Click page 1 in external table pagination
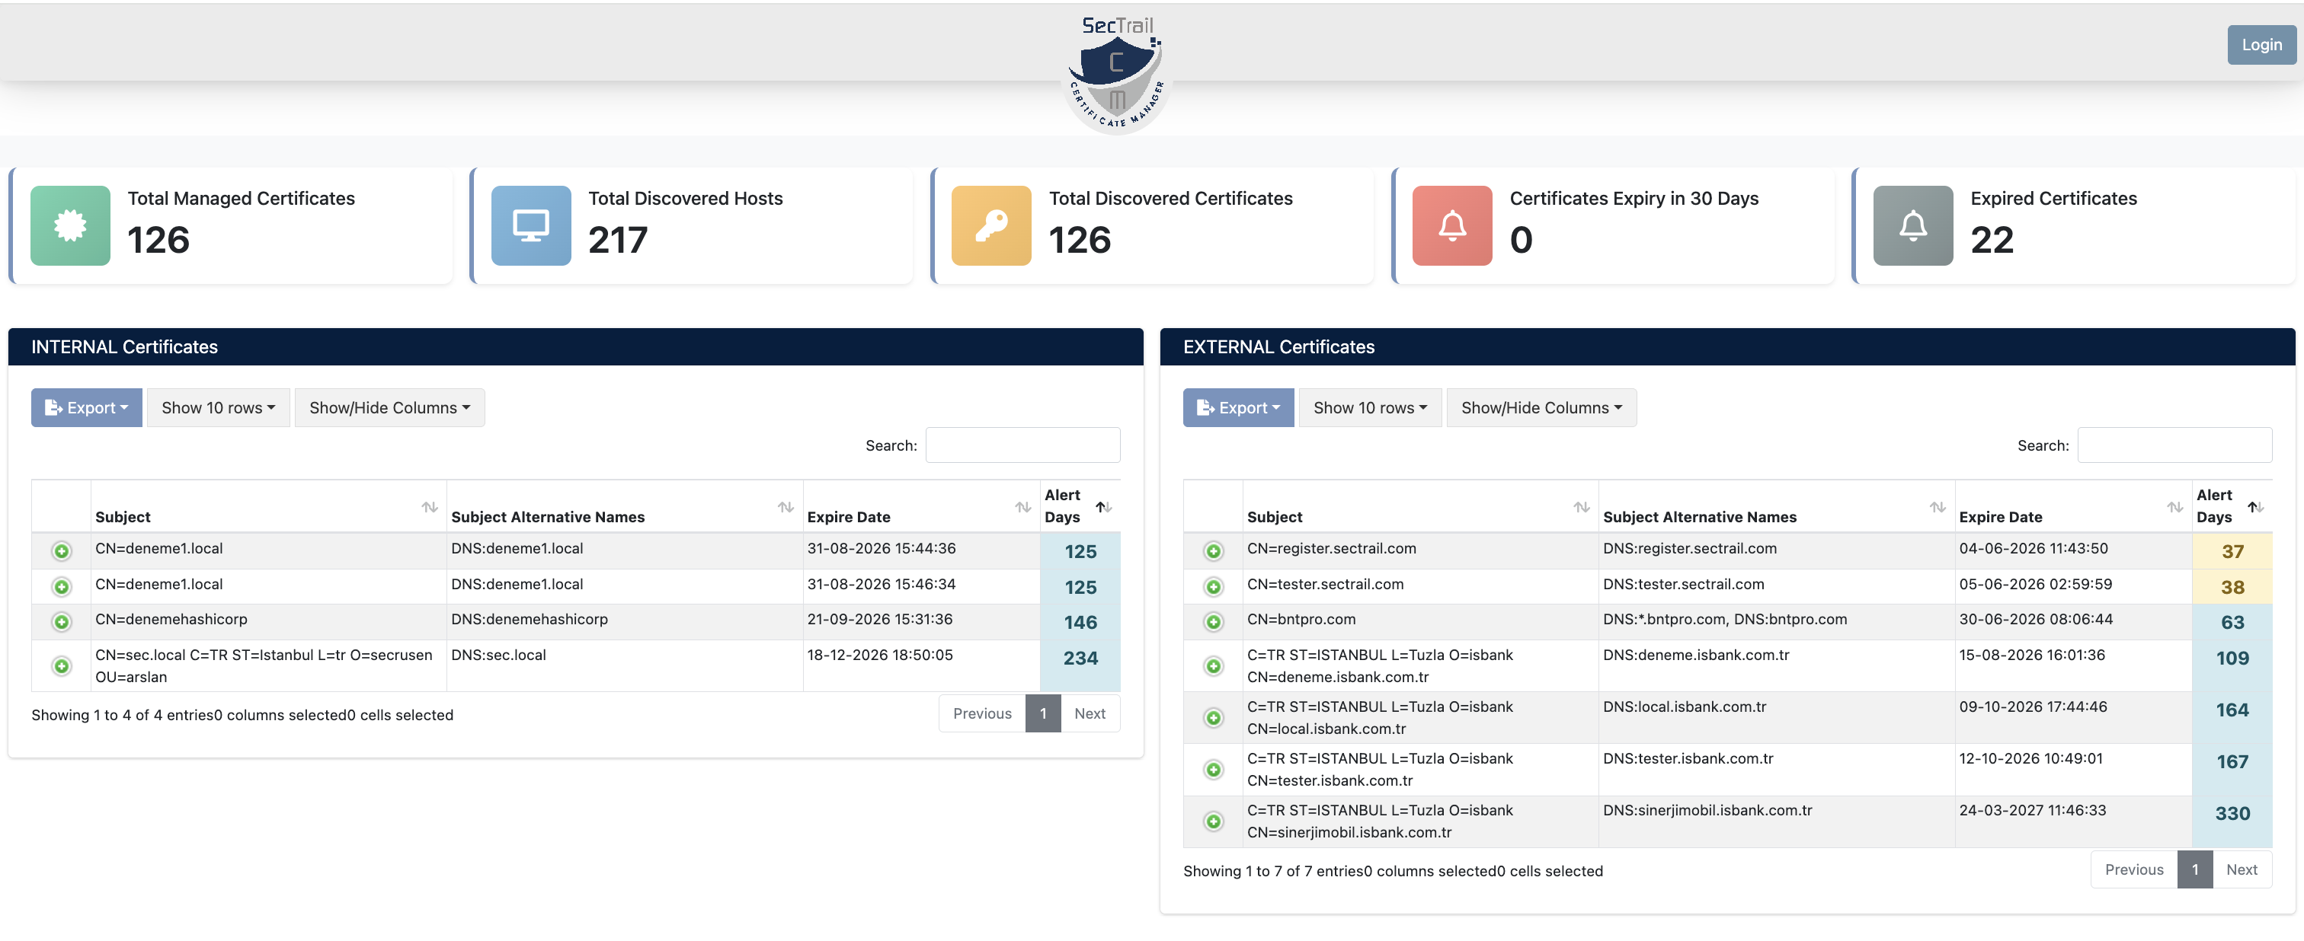 click(x=2195, y=869)
